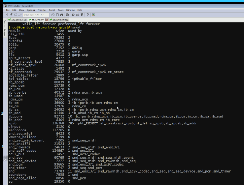244x185 pixels.
Task: Switch to the 192.168.8.7 (2) tab
Action: [x=17, y=19]
